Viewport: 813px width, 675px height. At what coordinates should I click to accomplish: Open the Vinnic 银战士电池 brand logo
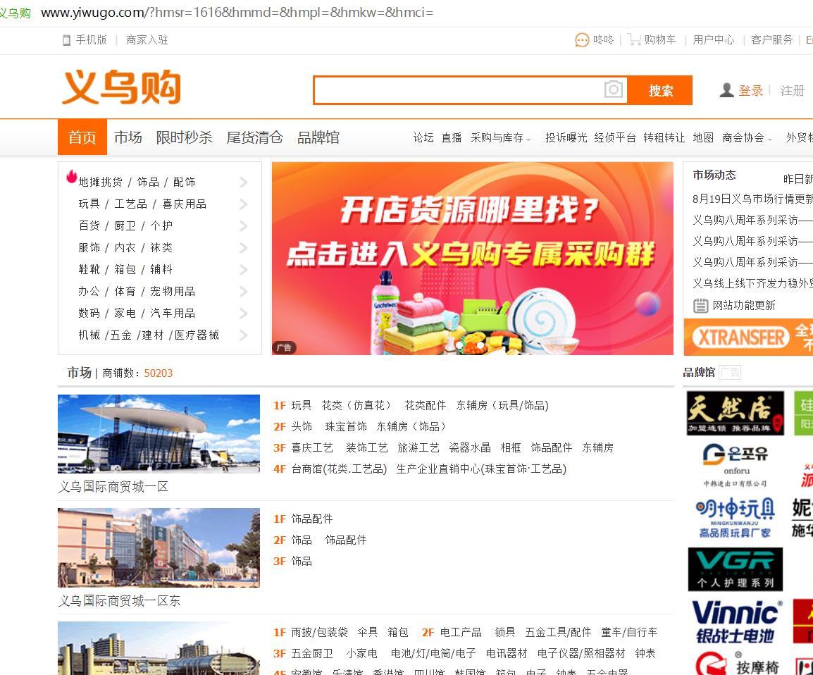click(736, 621)
